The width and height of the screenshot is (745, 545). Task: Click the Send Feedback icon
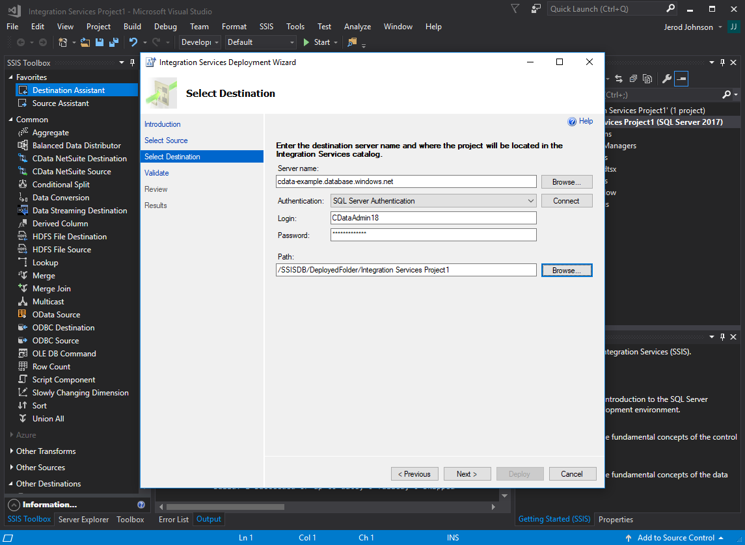click(535, 8)
